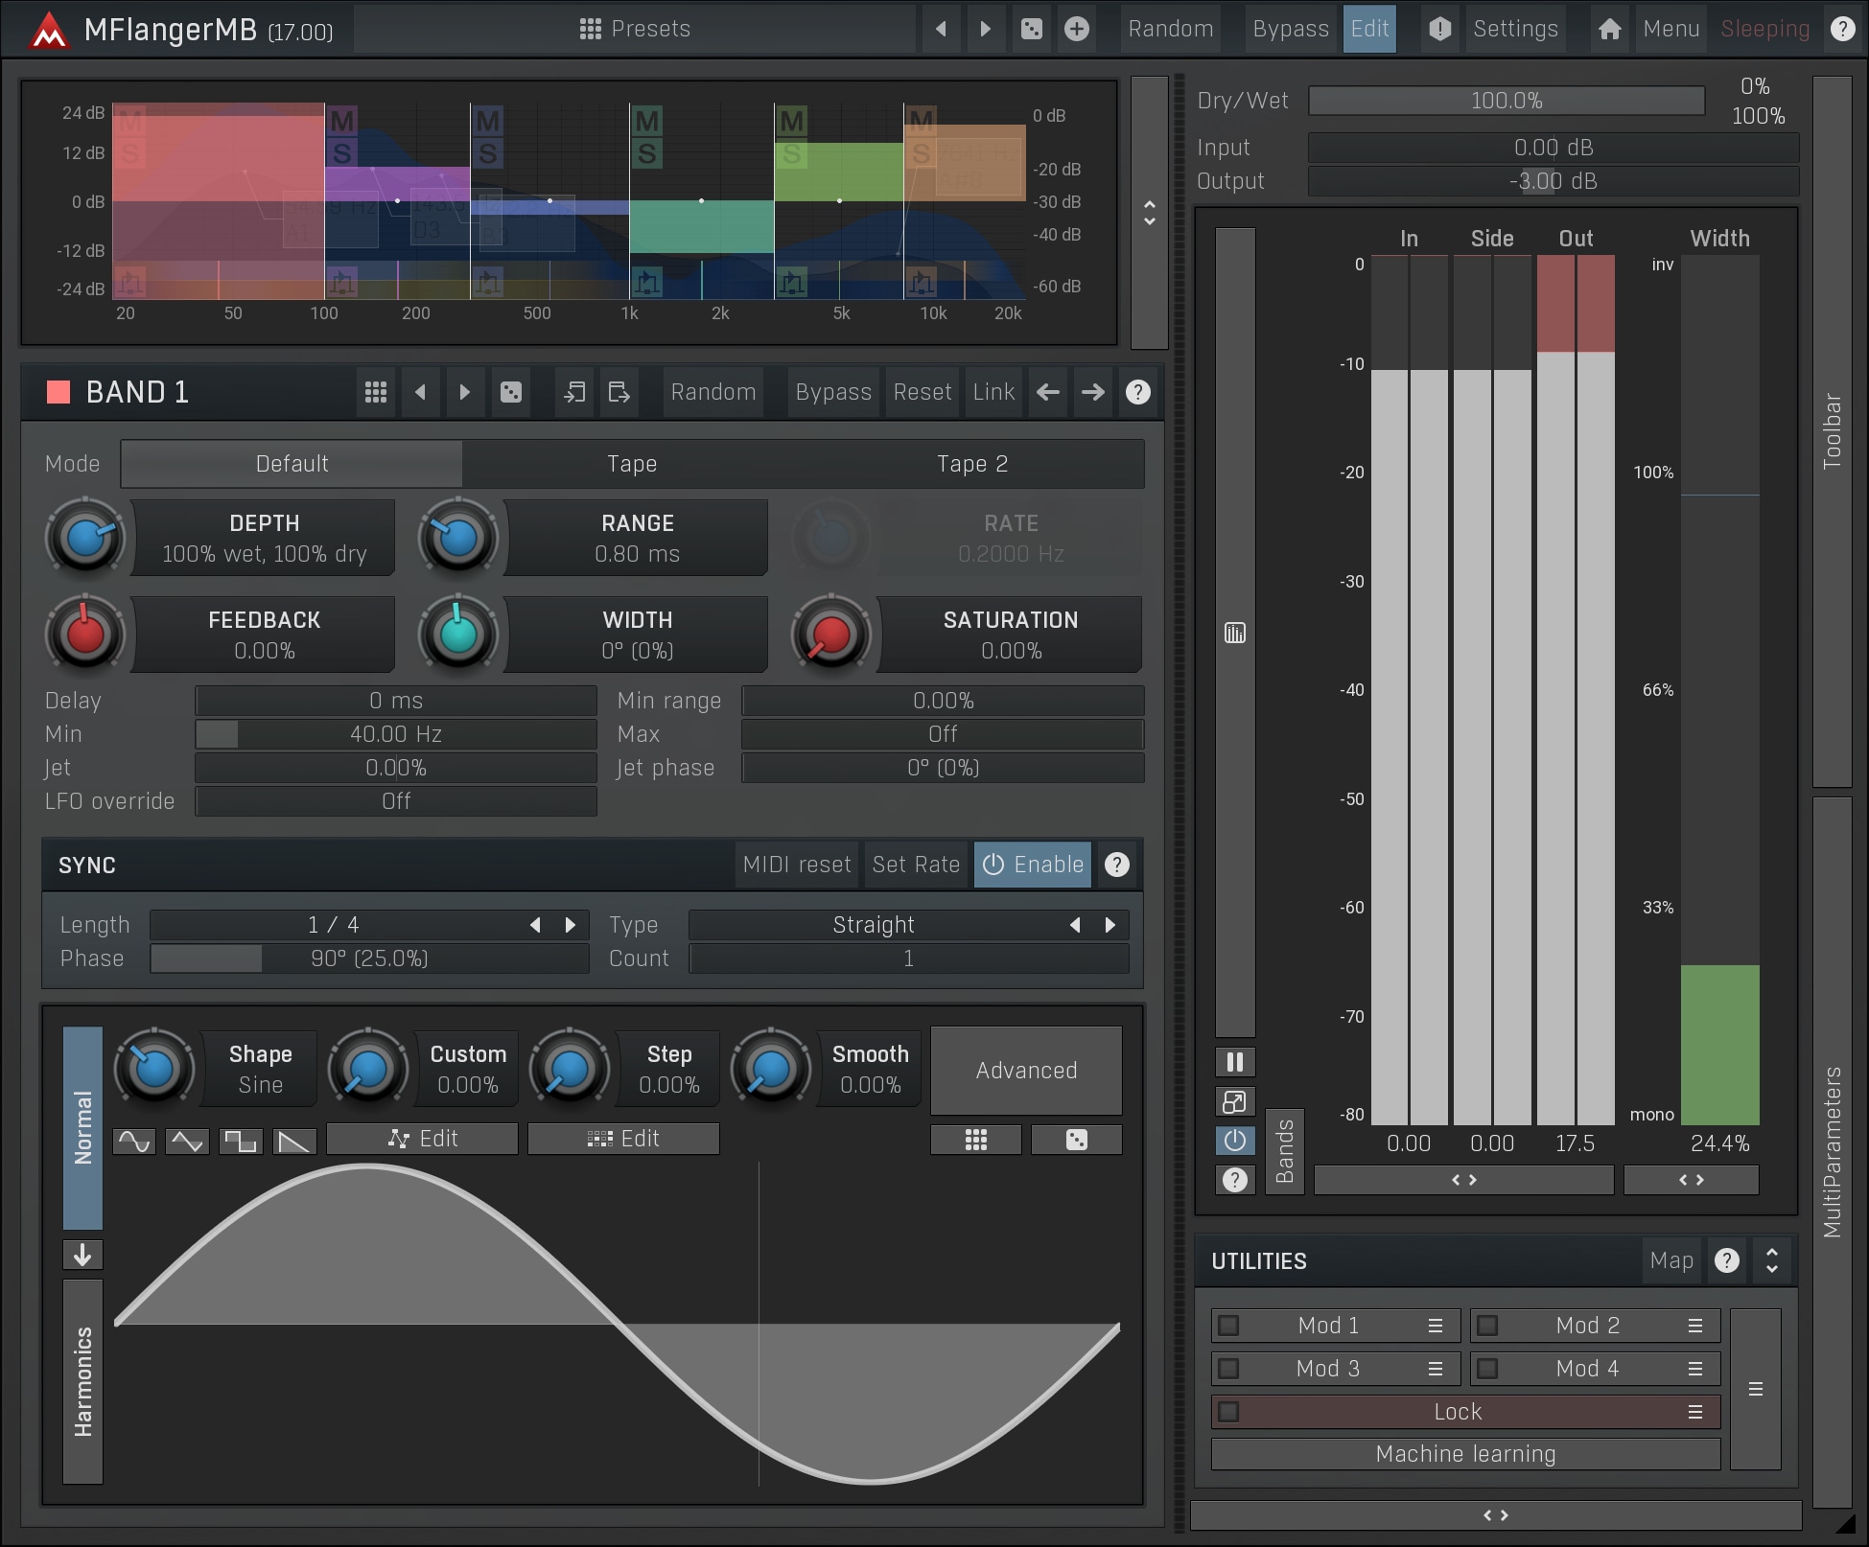
Task: Collapse the Utilities panel with its arrows
Action: tap(1771, 1261)
